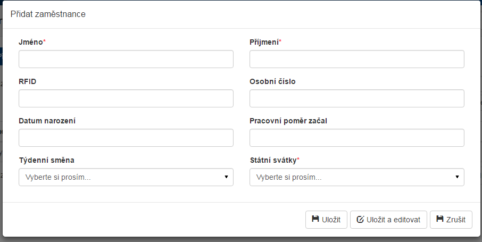Click the pencil edit icon on Uložit a editovat
Screen dimensions: 482x242
coord(360,219)
